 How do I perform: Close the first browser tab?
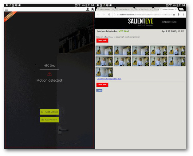[113, 9]
